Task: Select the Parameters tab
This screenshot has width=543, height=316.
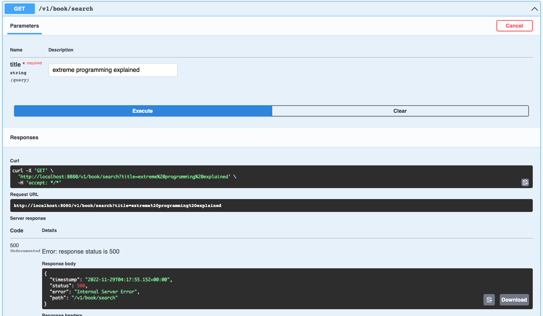Action: click(x=24, y=26)
